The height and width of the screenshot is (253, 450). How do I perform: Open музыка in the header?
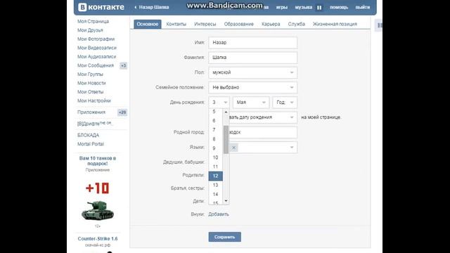(304, 8)
